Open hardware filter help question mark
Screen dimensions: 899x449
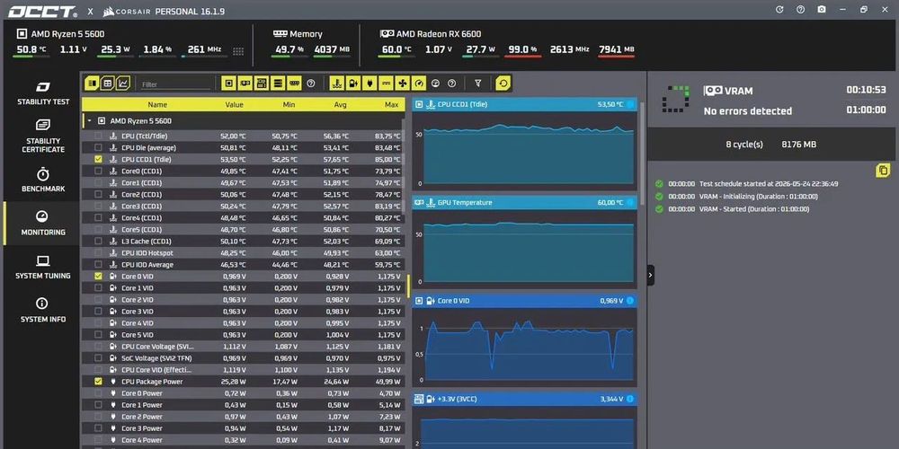311,84
